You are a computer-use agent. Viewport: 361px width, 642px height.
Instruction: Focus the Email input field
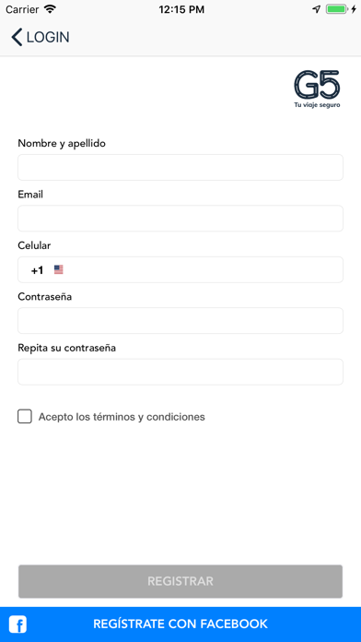coord(180,219)
